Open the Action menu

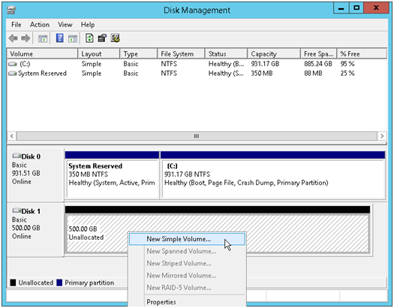point(40,25)
